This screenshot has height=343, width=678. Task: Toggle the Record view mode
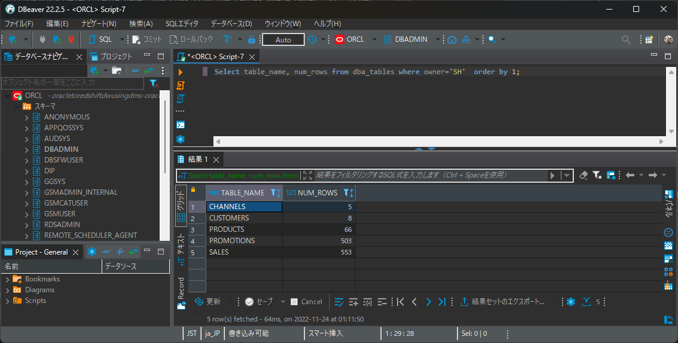[x=181, y=294]
